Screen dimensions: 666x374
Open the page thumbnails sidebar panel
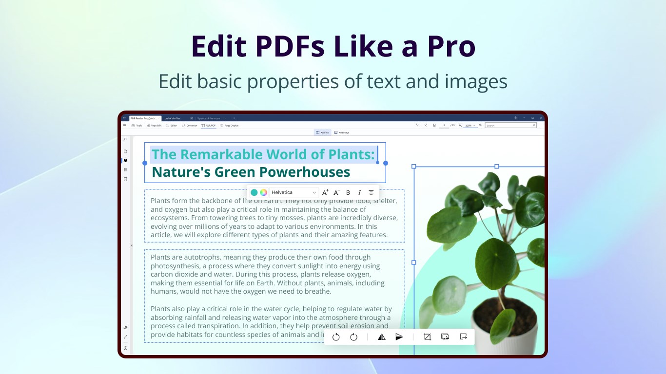tap(125, 151)
